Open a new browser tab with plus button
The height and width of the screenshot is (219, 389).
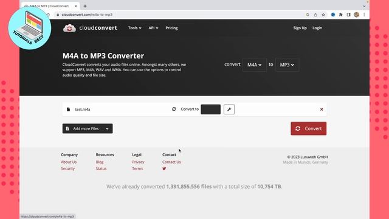[85, 6]
